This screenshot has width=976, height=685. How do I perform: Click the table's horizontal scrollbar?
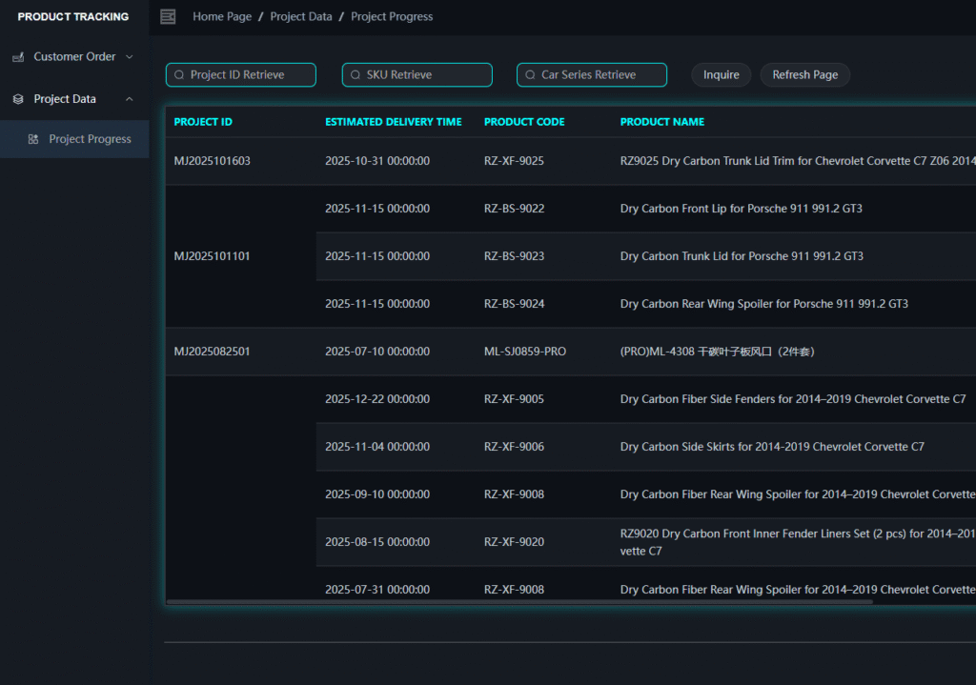click(x=519, y=602)
